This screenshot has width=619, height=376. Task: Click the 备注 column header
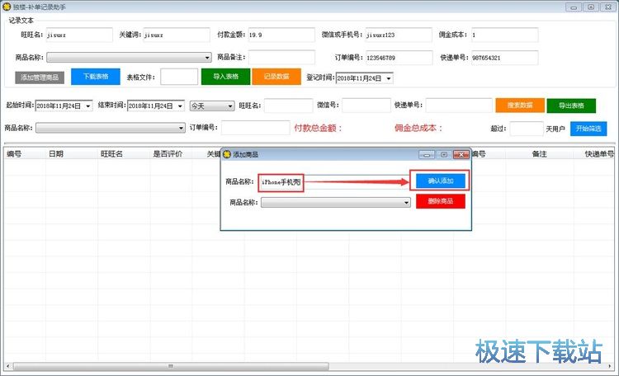coord(539,154)
